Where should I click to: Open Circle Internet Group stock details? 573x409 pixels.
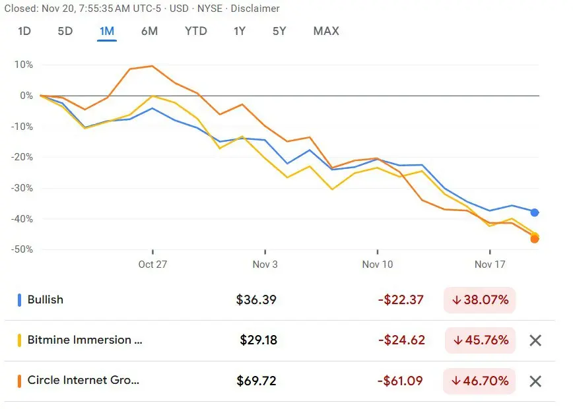tap(83, 381)
